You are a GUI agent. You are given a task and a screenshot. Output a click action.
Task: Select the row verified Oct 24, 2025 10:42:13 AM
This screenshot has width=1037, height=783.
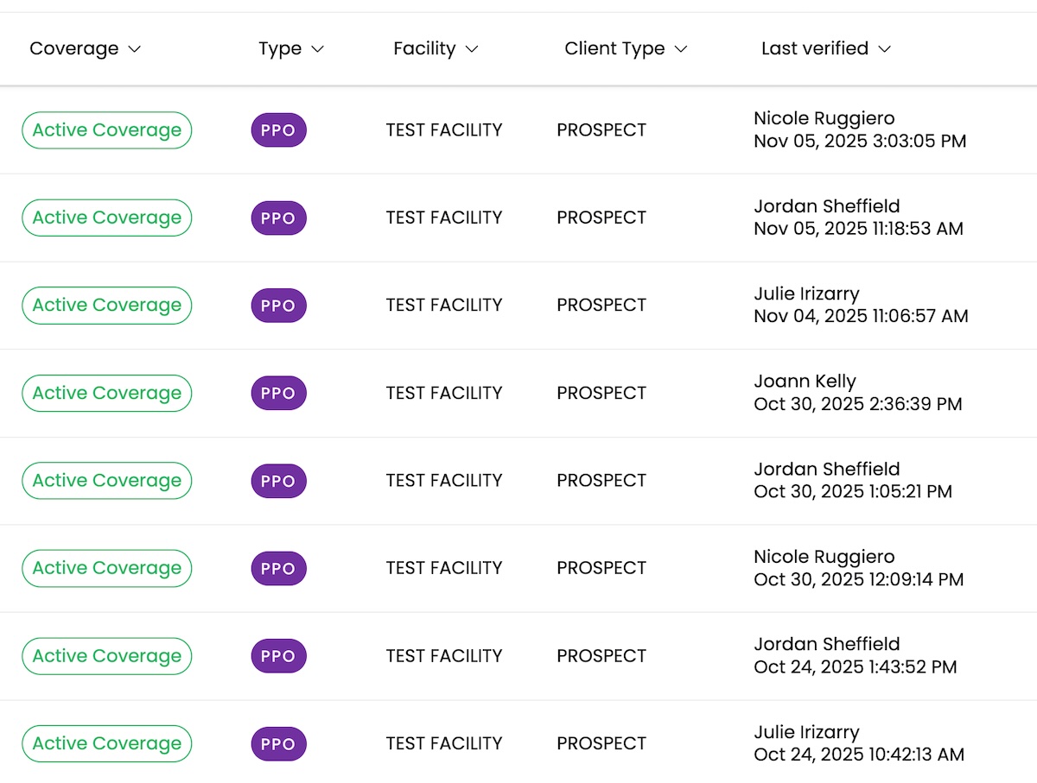(x=858, y=755)
